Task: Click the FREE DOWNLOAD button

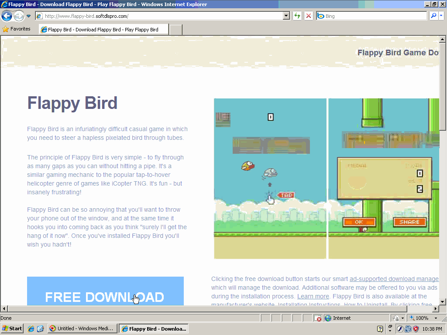Action: (x=106, y=291)
